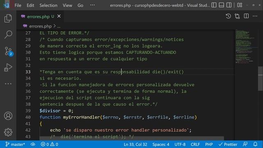Close the errores.php tab
The image size is (263, 148).
click(x=59, y=16)
